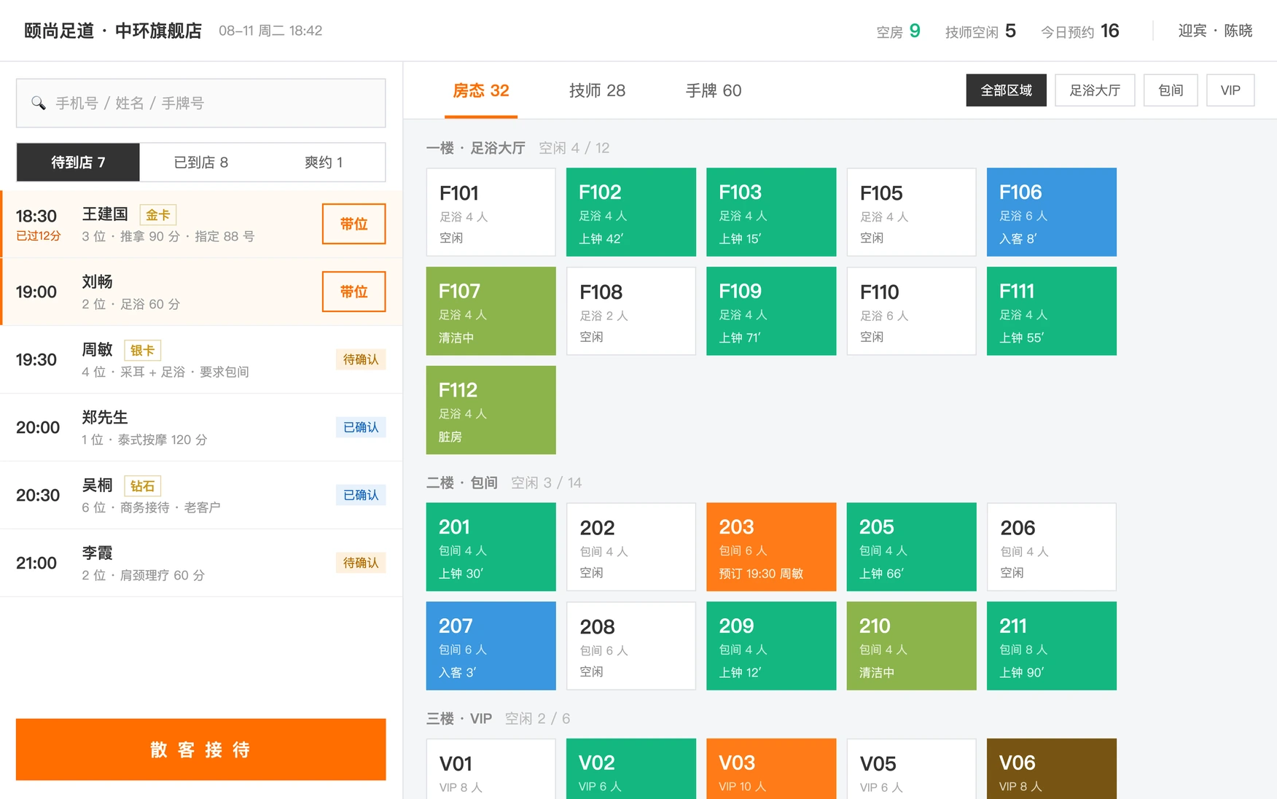This screenshot has height=799, width=1277.
Task: Click the 技师空闲 5 counter
Action: pyautogui.click(x=980, y=31)
